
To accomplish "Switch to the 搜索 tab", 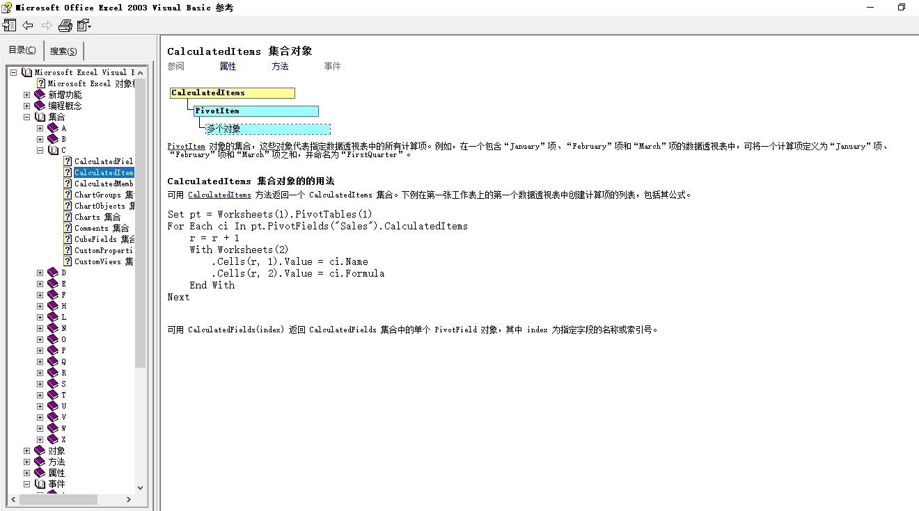I will 63,51.
